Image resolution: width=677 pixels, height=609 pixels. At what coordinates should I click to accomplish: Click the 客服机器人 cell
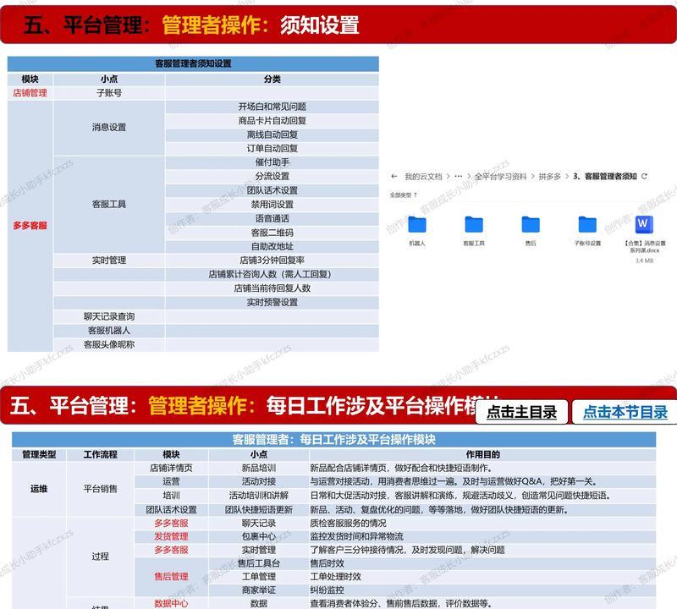click(109, 330)
